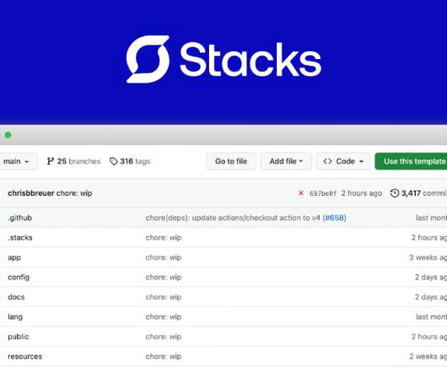Click the code brackets icon on the Code button
This screenshot has width=447, height=373.
tap(327, 161)
